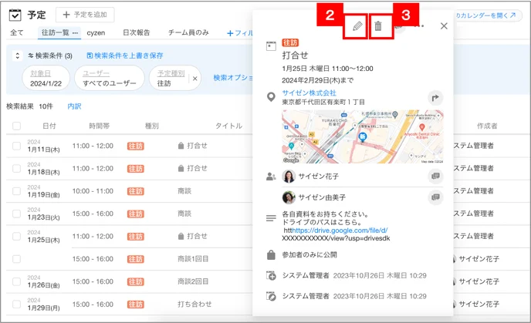Viewport: 531px width, 323px height.
Task: Tick the checkbox for 1月11日(木) row
Action: pos(16,146)
